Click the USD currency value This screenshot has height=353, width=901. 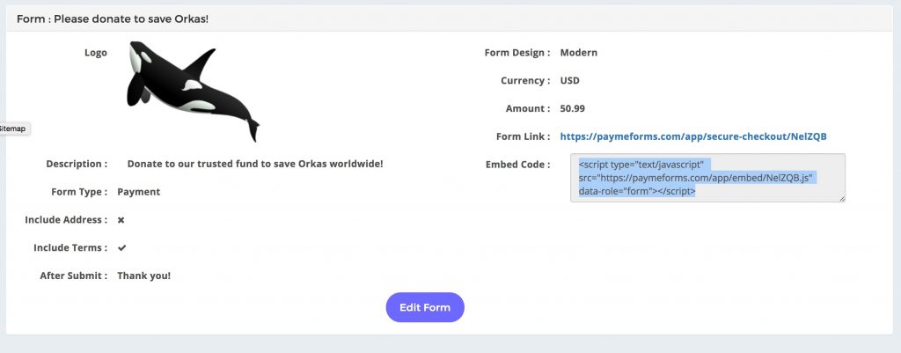click(x=569, y=80)
